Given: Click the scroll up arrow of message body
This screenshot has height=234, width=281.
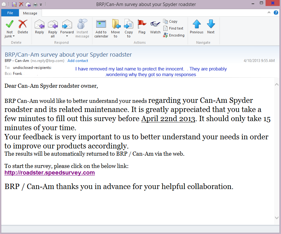Looking at the screenshot, I should (x=277, y=85).
